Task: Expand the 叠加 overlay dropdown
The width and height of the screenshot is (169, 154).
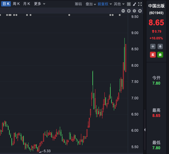Action: click(x=91, y=4)
